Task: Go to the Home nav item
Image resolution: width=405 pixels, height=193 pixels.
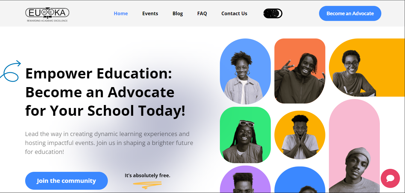Action: pyautogui.click(x=121, y=13)
